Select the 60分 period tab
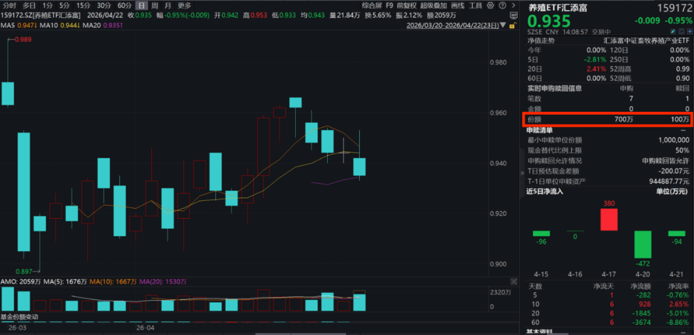 [124, 6]
